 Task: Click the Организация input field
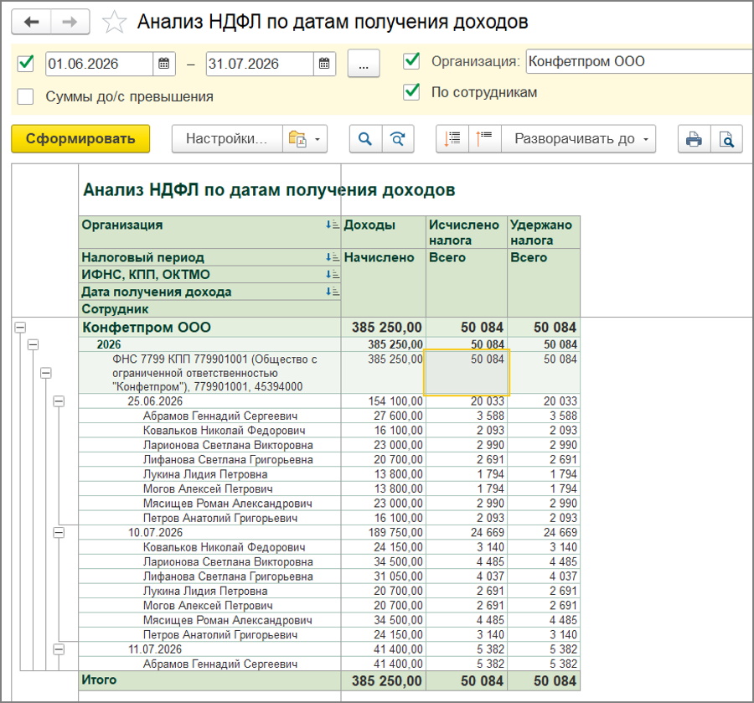pyautogui.click(x=639, y=61)
